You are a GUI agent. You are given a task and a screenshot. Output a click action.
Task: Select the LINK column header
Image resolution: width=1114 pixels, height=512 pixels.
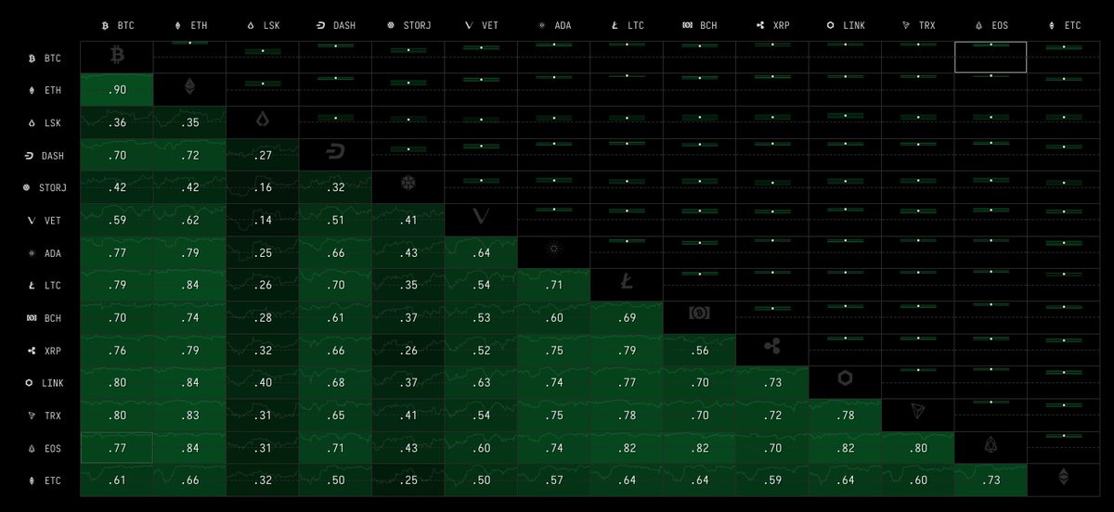[x=845, y=25]
